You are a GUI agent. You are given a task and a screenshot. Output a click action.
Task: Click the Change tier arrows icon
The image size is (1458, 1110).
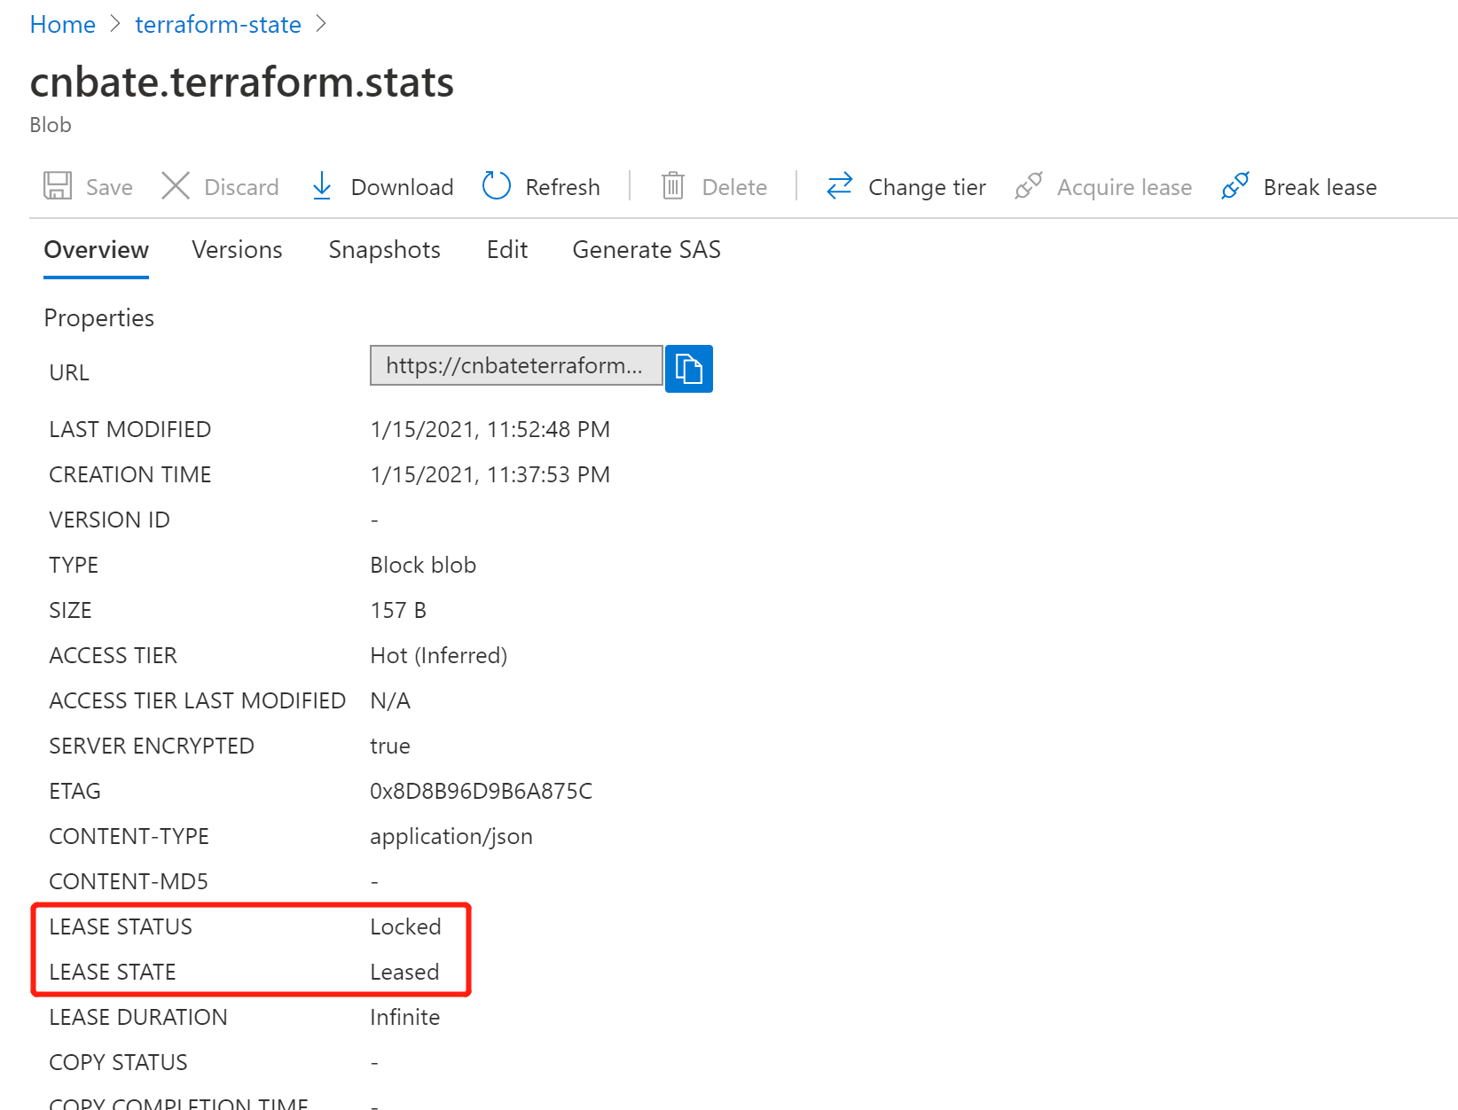839,186
